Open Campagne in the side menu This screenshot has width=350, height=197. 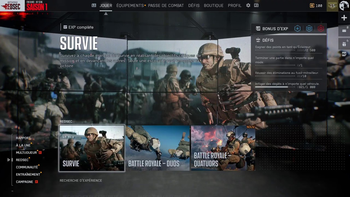click(x=24, y=182)
